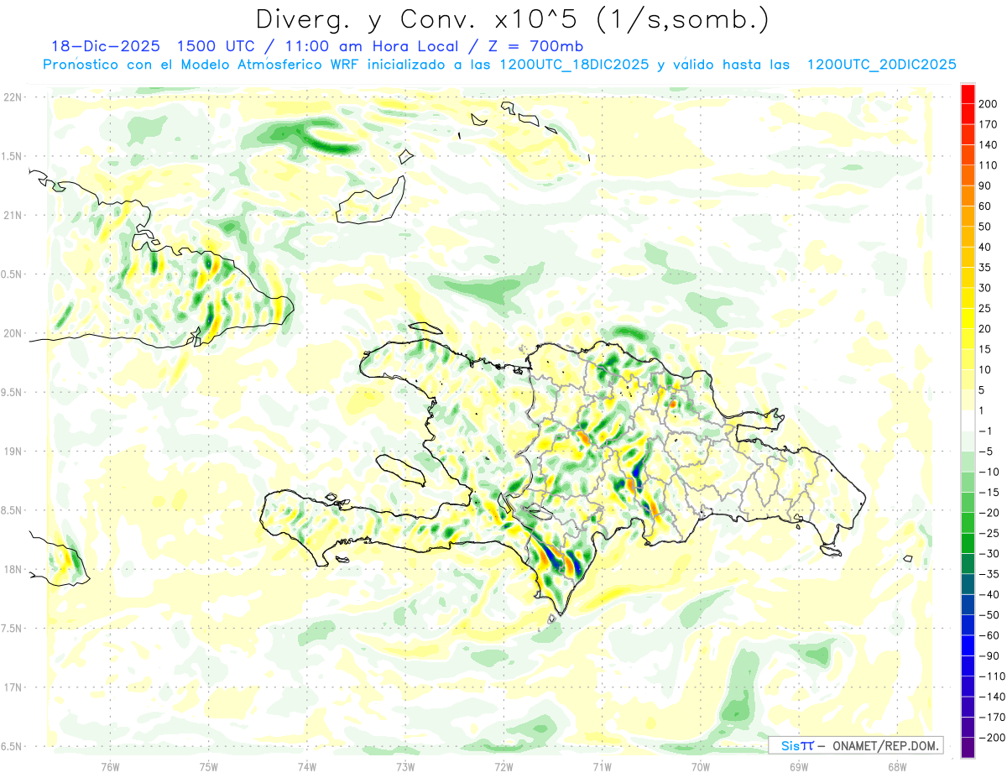Click the '-170' colorbar label
The height and width of the screenshot is (778, 1007).
click(993, 717)
